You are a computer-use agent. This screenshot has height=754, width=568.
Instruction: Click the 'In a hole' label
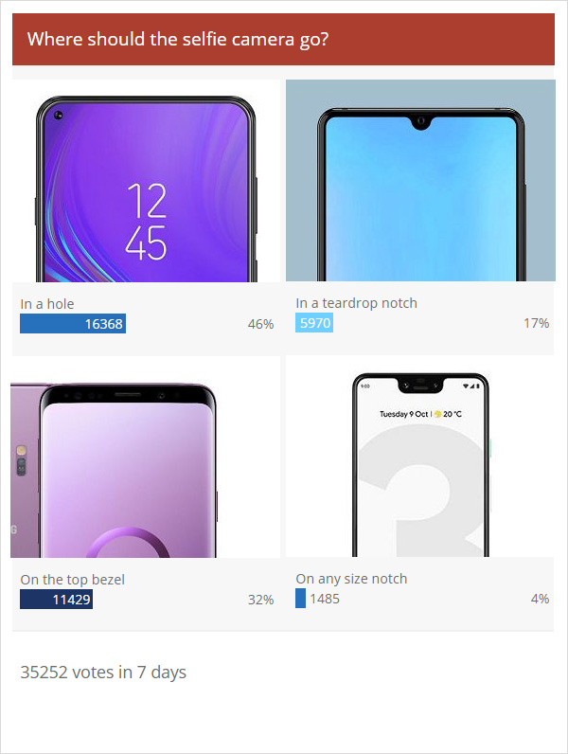[x=47, y=304]
